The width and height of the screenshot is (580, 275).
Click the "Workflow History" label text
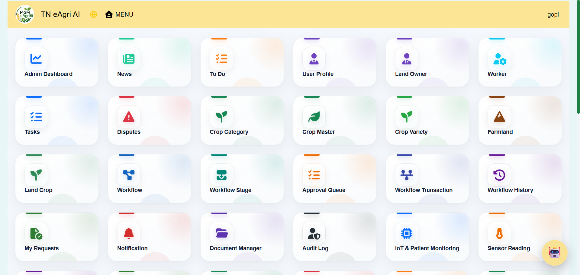coord(510,190)
